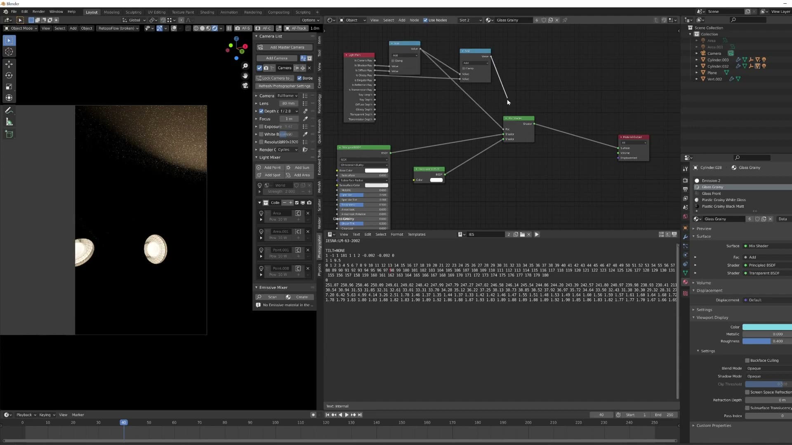792x445 pixels.
Task: Open the Shadow Mode dropdown
Action: click(x=768, y=376)
